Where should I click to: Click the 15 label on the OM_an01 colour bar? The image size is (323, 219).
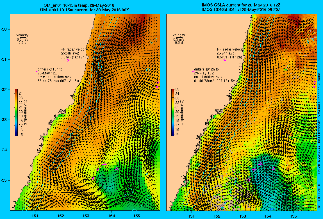tap(21, 134)
